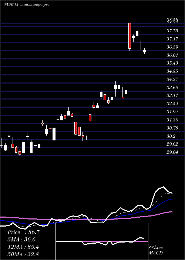185x260 pixels.
Task: Click the 5MA : 36.6 readout
Action: pyautogui.click(x=22, y=240)
